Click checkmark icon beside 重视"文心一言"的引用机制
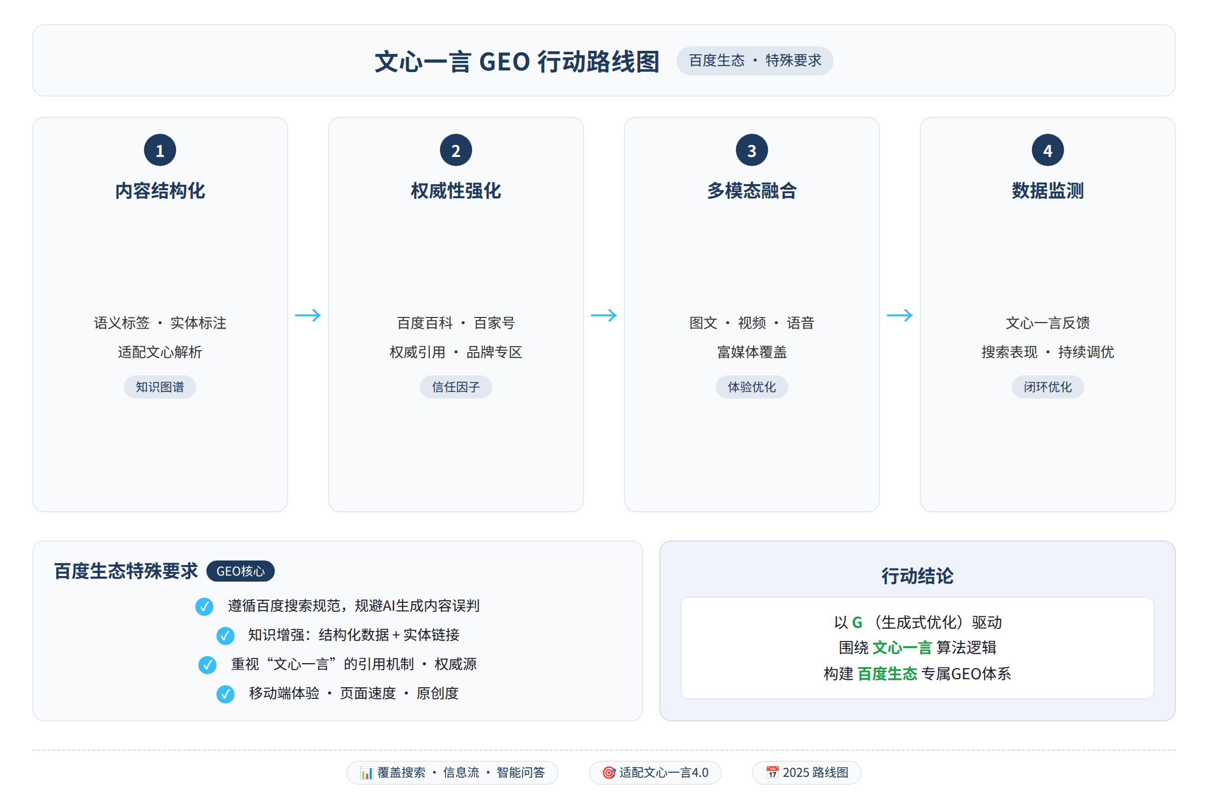Image resolution: width=1208 pixels, height=805 pixels. tap(207, 665)
